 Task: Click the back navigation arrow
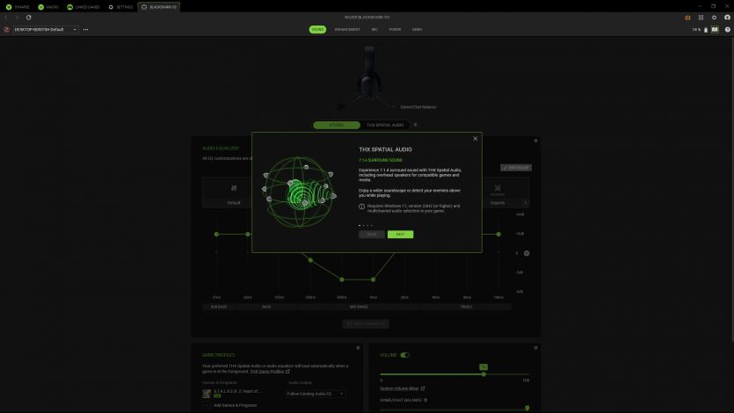pos(6,18)
